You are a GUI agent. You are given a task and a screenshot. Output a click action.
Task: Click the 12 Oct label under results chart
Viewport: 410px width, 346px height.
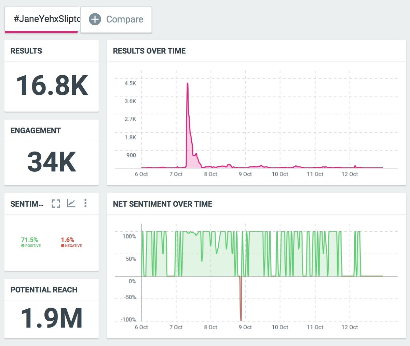pos(350,174)
